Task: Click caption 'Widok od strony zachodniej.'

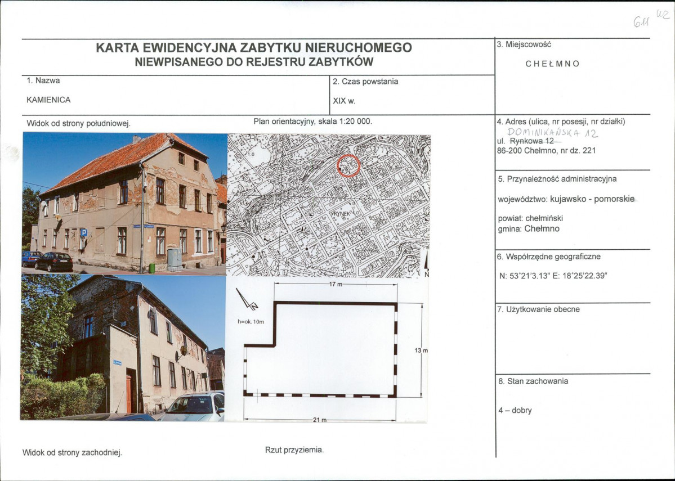Action: point(72,453)
